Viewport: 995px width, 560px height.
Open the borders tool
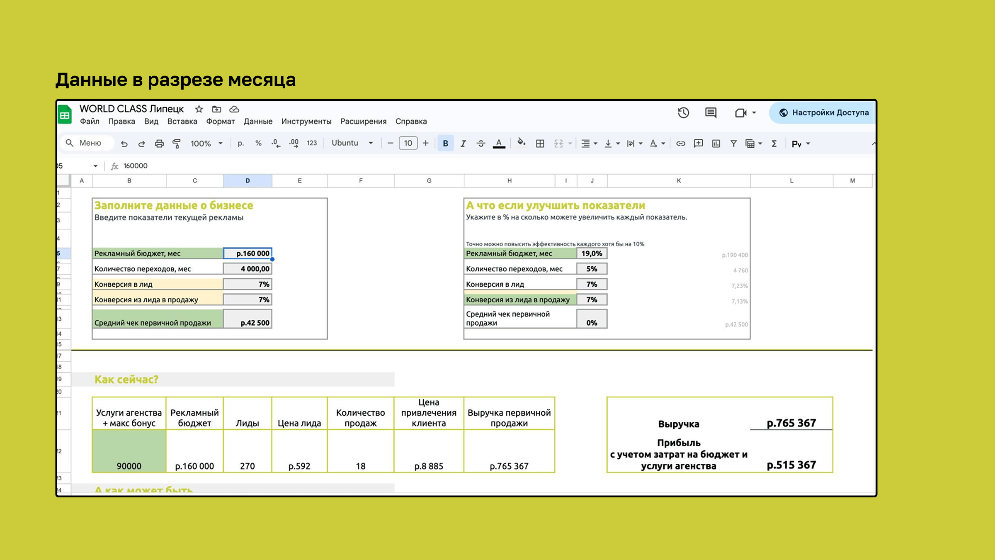click(540, 144)
